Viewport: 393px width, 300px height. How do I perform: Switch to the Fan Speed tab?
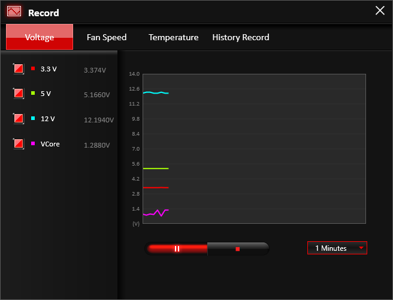click(107, 37)
